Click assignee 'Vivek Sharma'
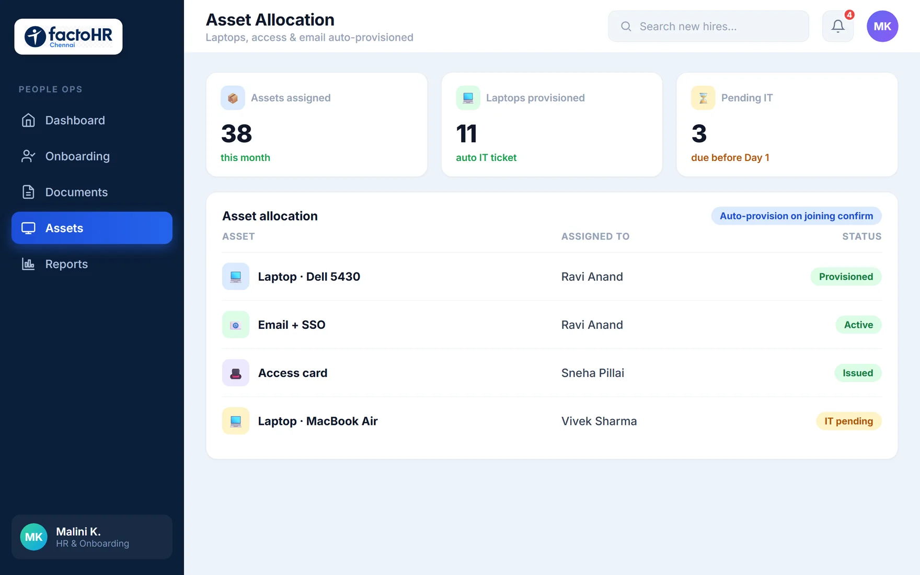The height and width of the screenshot is (575, 920). coord(599,421)
